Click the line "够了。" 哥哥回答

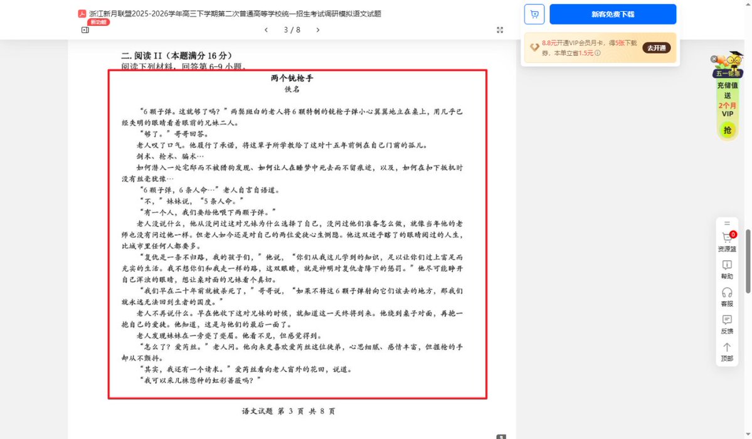[174, 134]
